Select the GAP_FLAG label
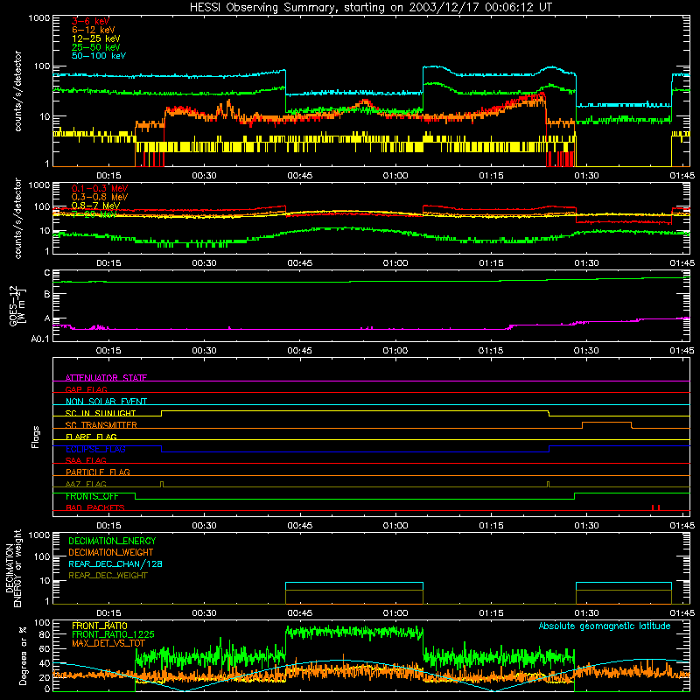700x700 pixels. pyautogui.click(x=86, y=389)
